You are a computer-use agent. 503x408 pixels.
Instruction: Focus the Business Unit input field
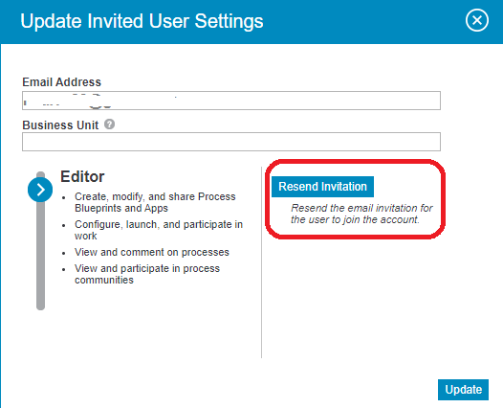point(231,142)
